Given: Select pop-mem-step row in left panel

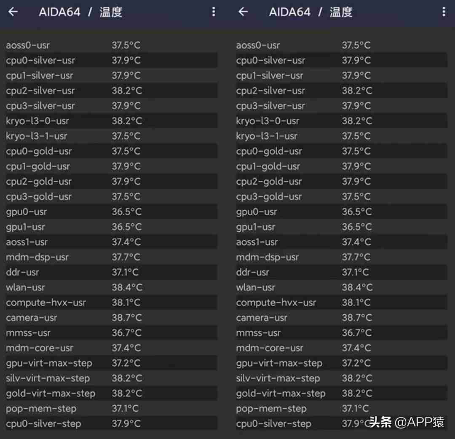Looking at the screenshot, I should click(x=111, y=408).
